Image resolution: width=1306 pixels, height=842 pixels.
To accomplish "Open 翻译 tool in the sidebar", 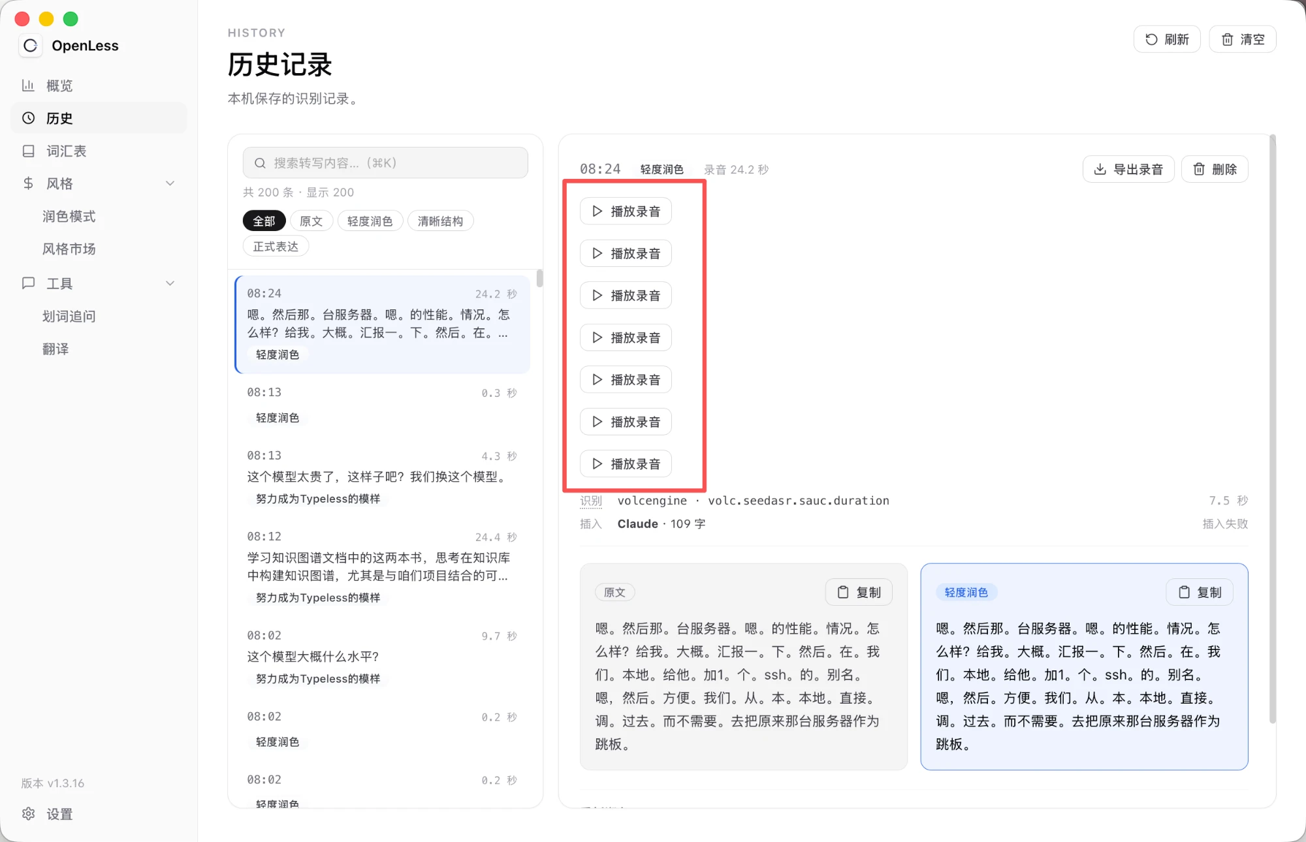I will pos(56,349).
